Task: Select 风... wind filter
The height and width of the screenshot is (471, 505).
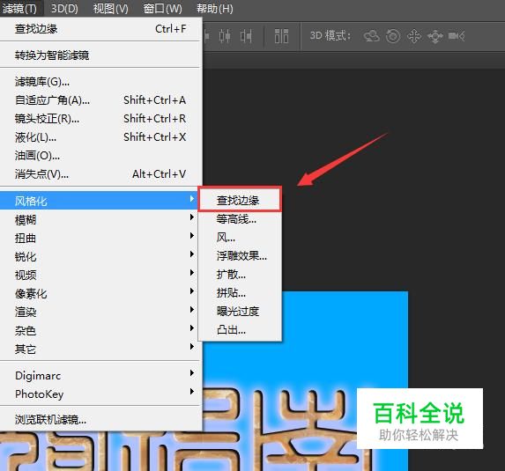Action: 240,238
